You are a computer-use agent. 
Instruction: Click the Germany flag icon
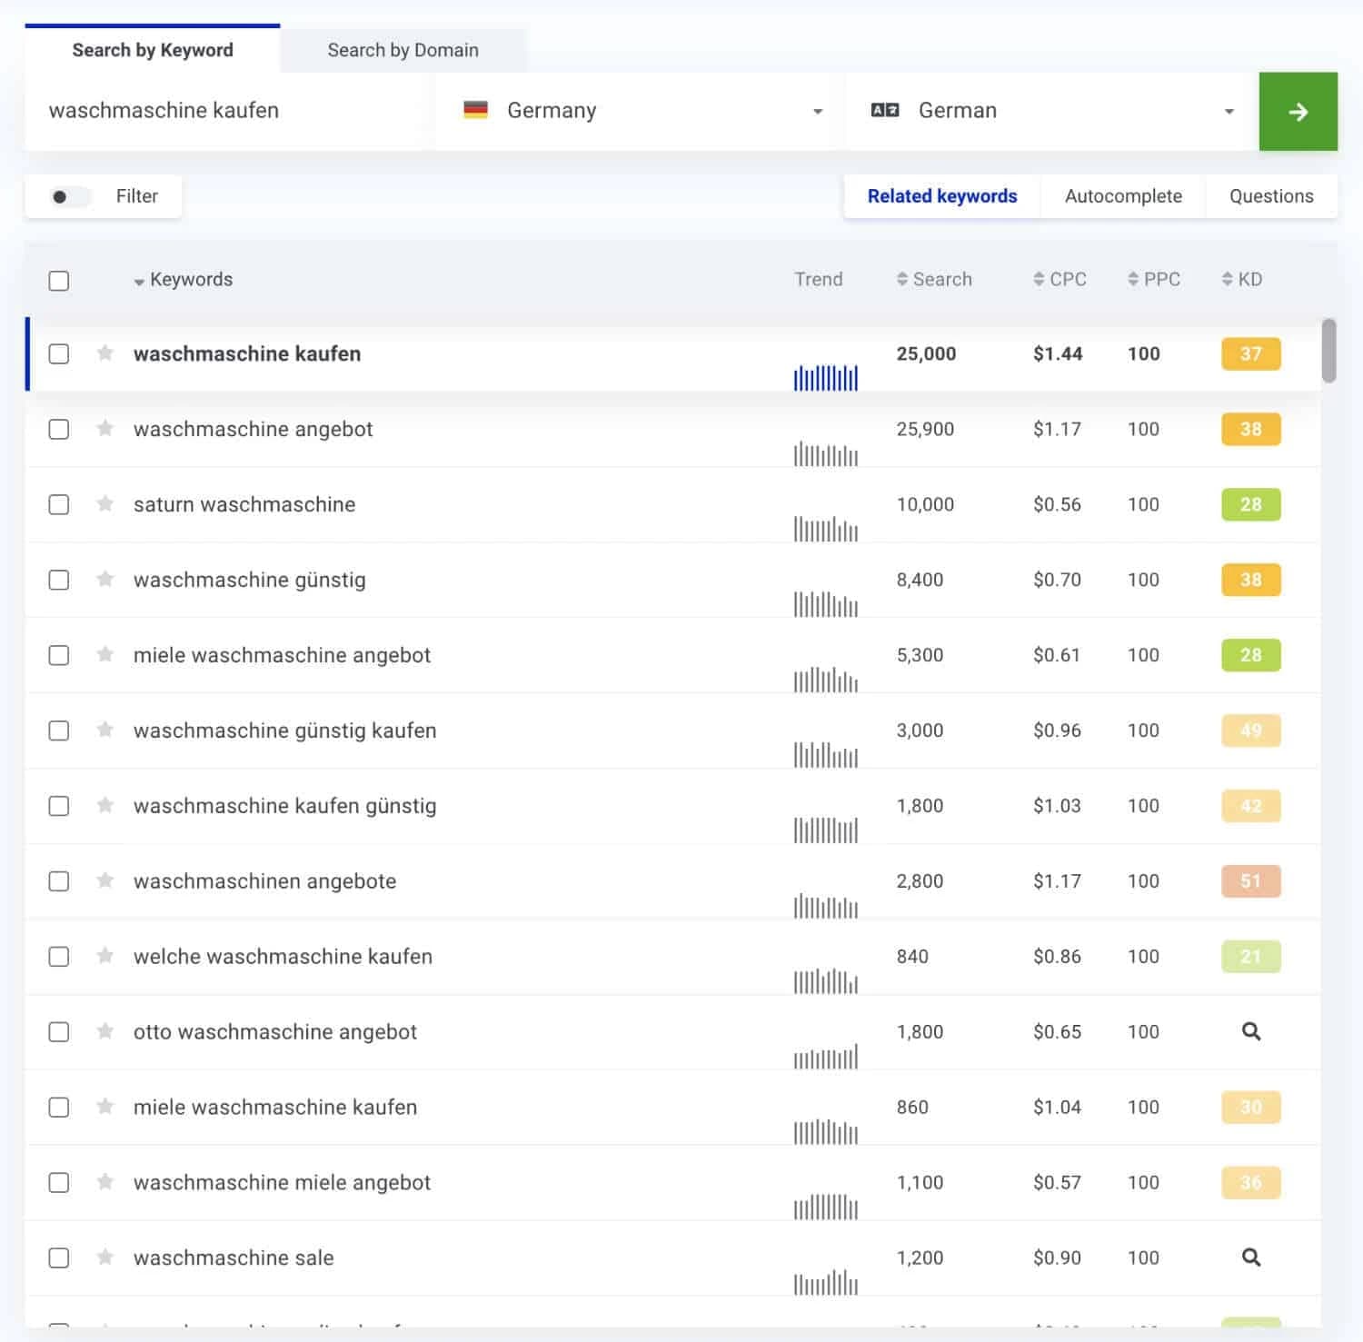[476, 110]
